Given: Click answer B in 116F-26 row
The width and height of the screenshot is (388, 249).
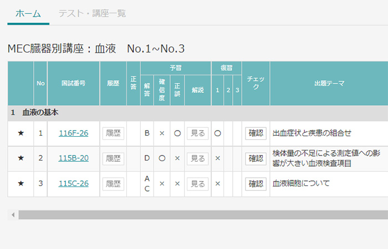Looking at the screenshot, I should tap(147, 133).
